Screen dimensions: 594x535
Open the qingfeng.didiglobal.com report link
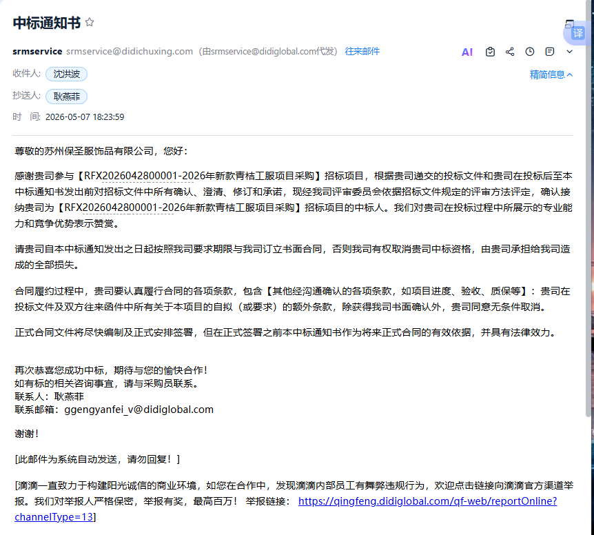click(427, 501)
